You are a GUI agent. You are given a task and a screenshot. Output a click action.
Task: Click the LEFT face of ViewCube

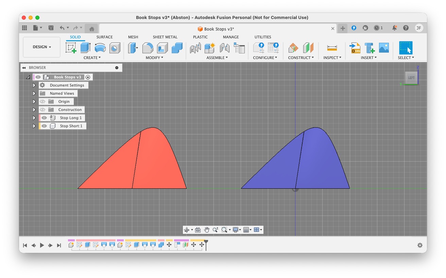(x=411, y=78)
